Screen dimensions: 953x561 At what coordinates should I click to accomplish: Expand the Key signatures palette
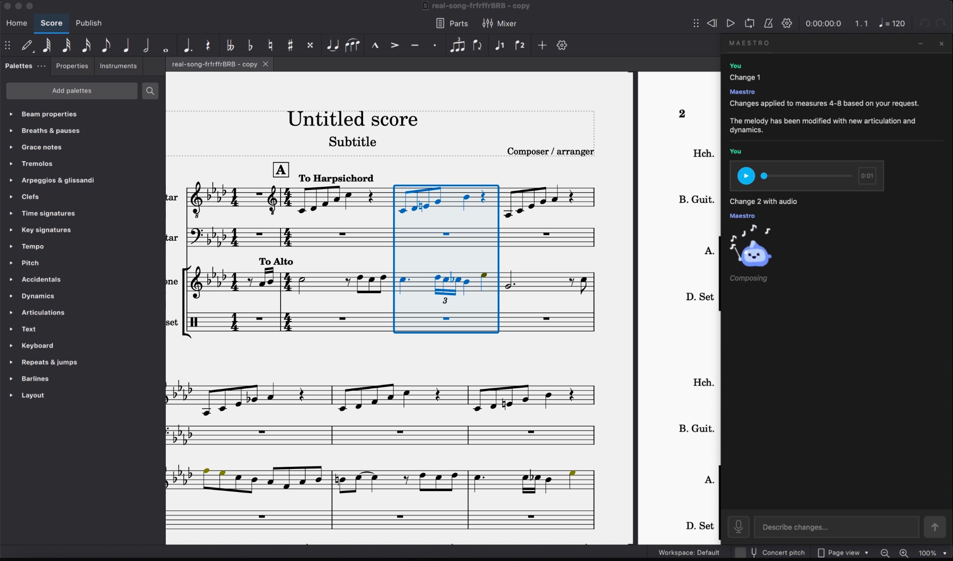[46, 230]
